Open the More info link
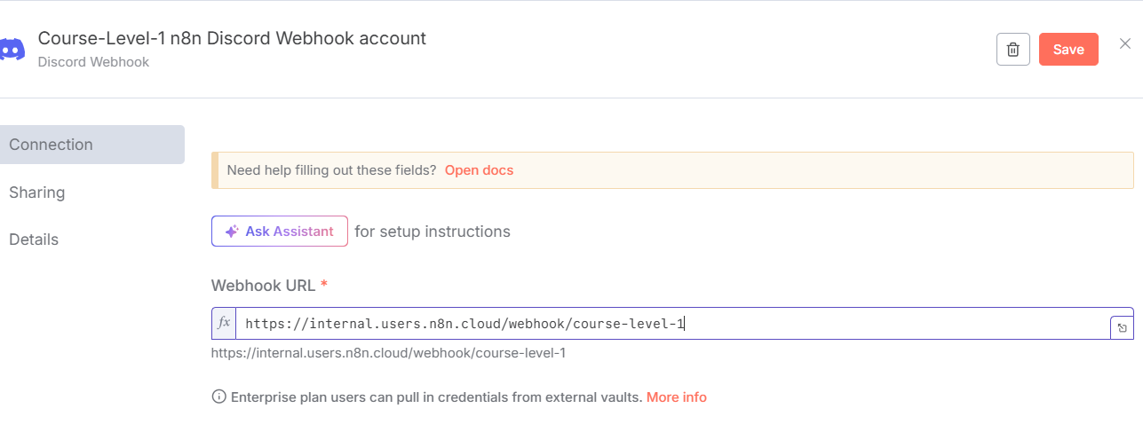 coord(676,397)
